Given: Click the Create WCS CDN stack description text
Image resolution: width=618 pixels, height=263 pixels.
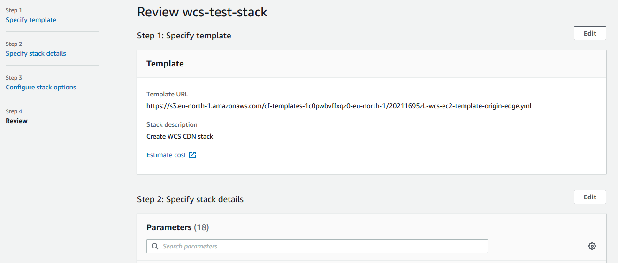Looking at the screenshot, I should click(x=180, y=136).
